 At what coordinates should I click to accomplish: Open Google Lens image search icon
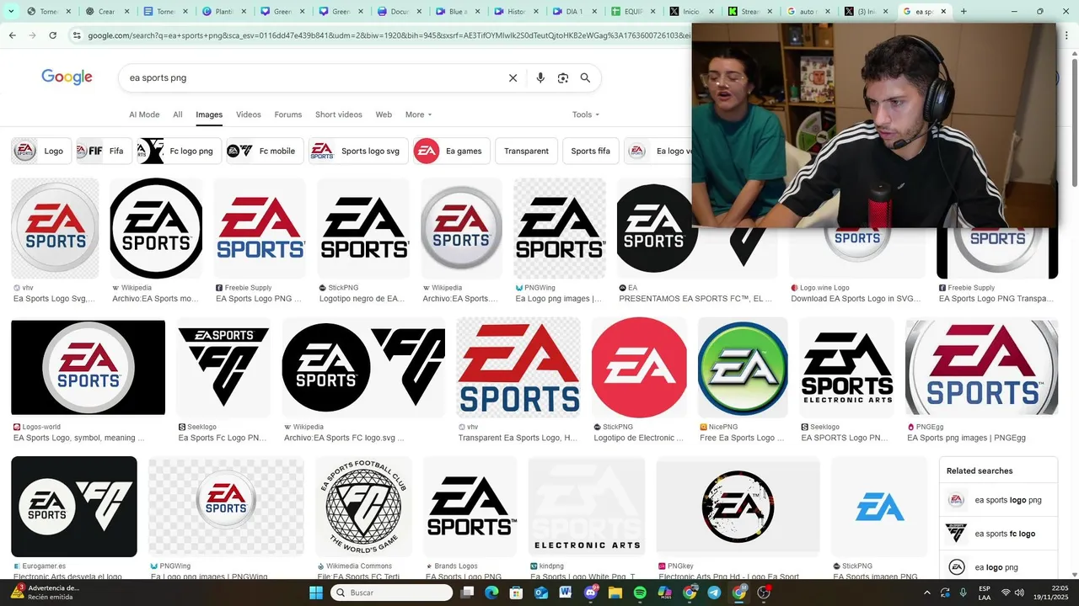click(563, 77)
